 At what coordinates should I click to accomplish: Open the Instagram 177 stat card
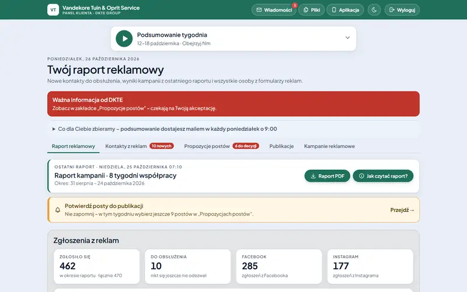(x=370, y=266)
